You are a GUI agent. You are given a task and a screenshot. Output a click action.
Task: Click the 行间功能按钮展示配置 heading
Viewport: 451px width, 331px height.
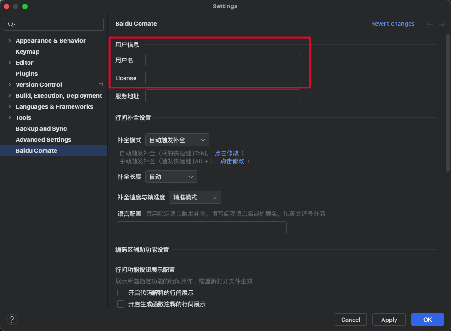(x=145, y=270)
